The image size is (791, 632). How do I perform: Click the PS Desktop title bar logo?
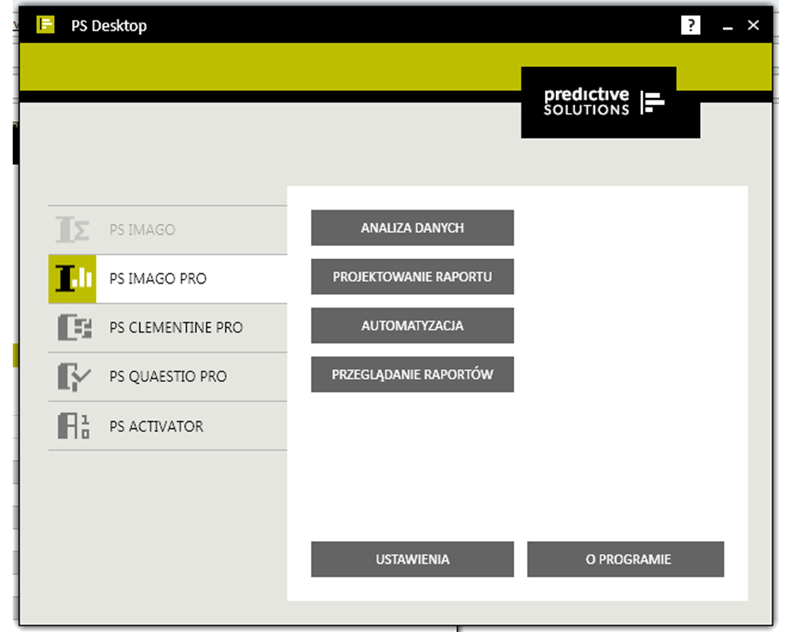[45, 24]
